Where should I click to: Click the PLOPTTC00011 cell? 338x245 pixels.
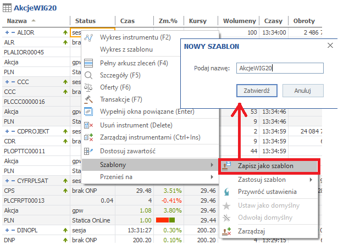click(24, 151)
